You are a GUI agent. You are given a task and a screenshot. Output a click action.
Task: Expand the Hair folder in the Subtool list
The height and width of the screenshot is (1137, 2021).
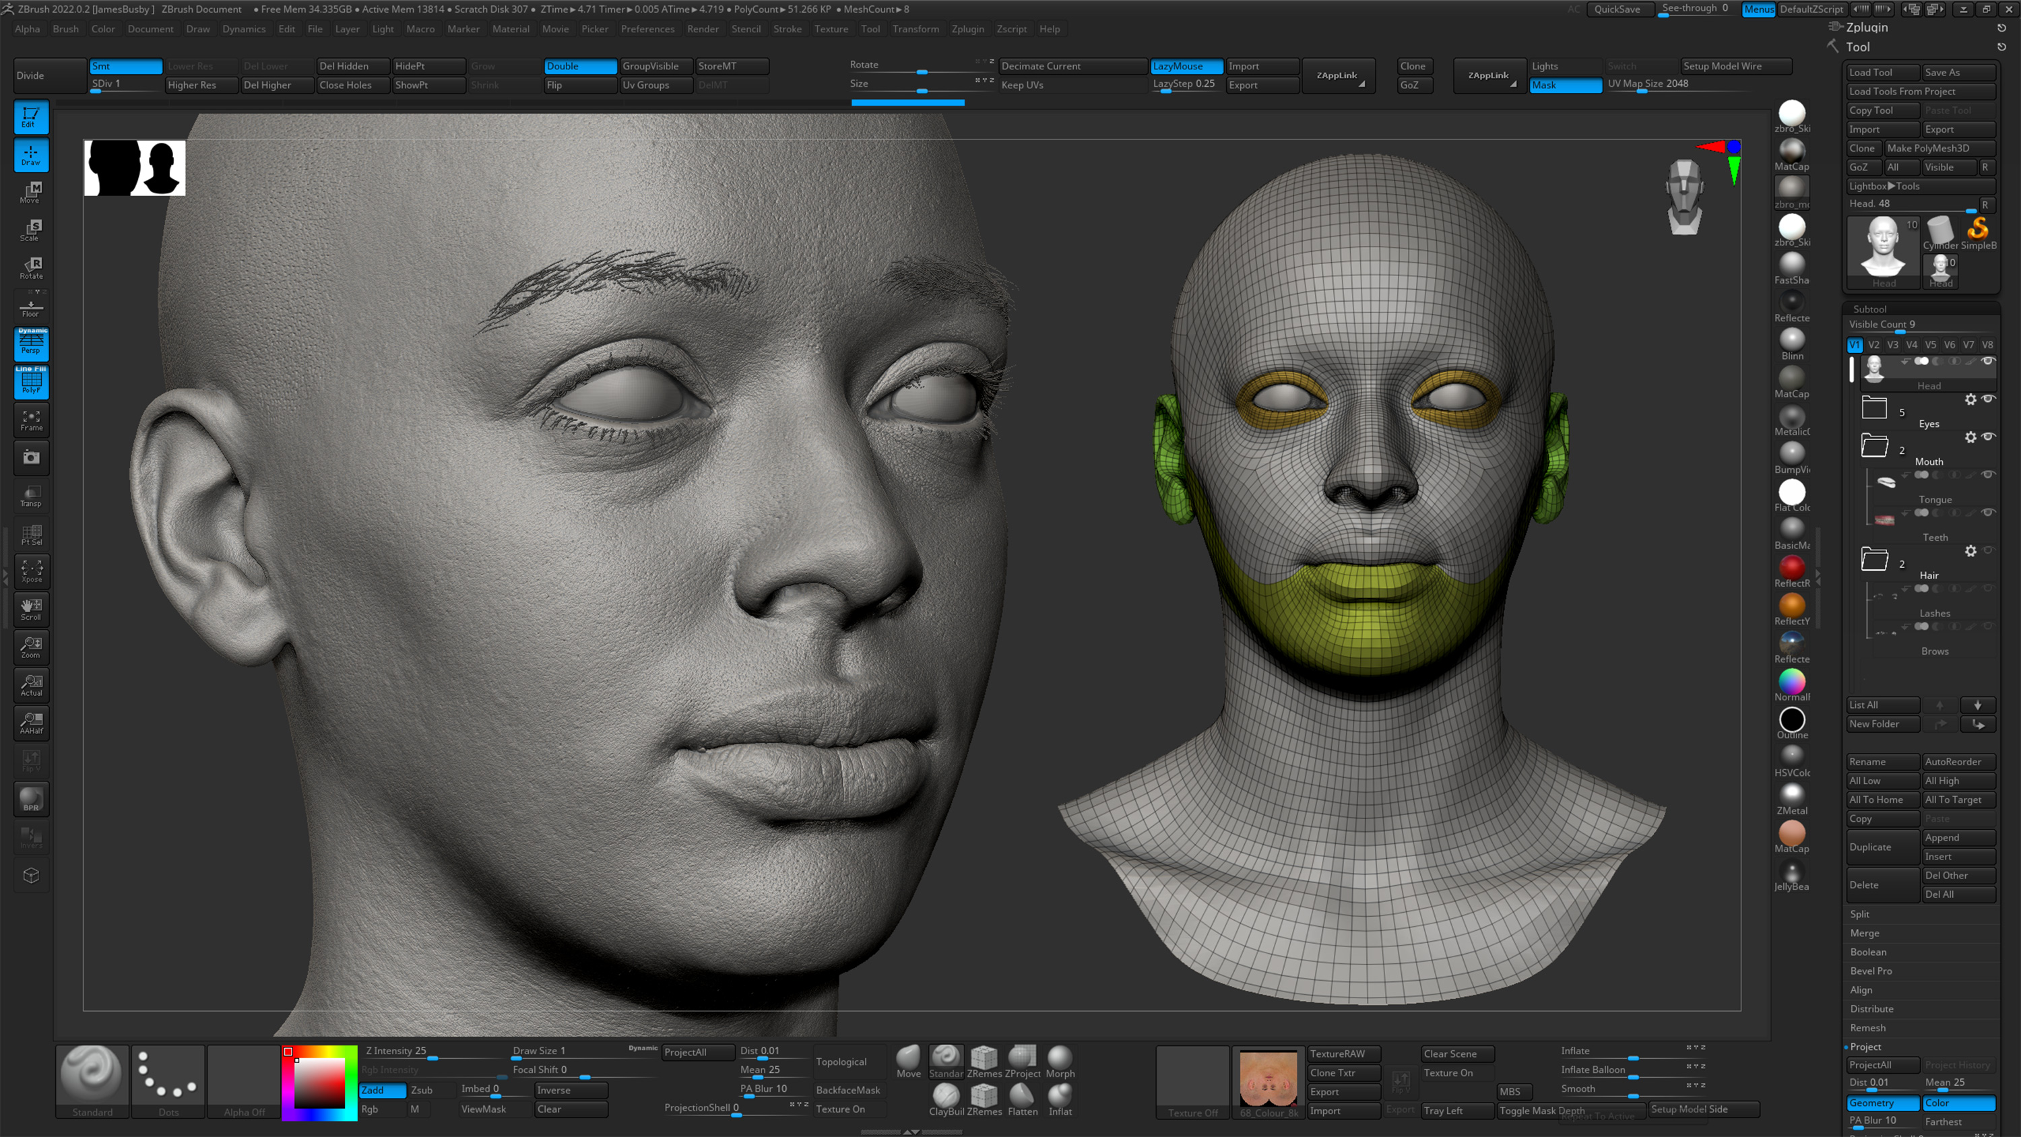point(1875,560)
